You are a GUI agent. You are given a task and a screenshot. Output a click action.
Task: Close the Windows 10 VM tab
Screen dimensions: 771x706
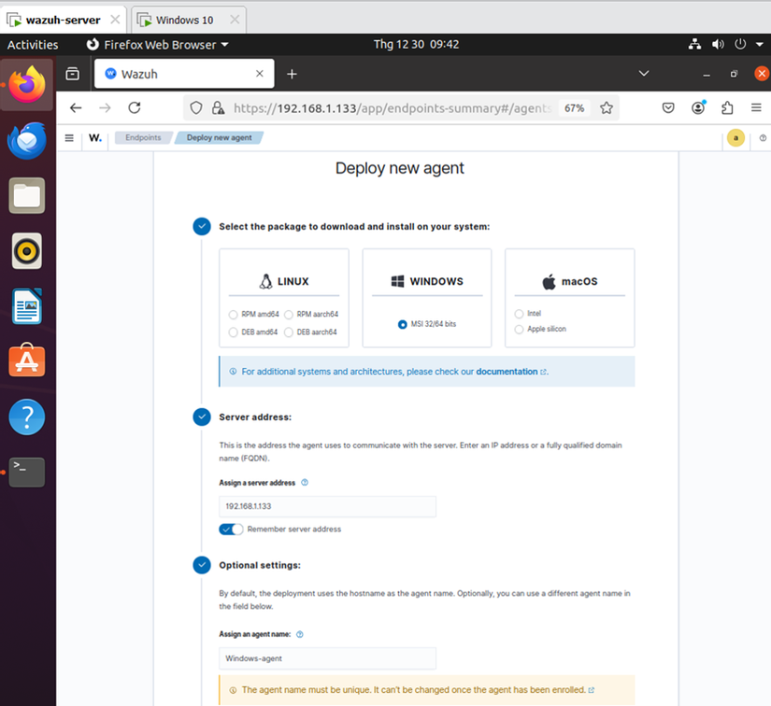(235, 20)
